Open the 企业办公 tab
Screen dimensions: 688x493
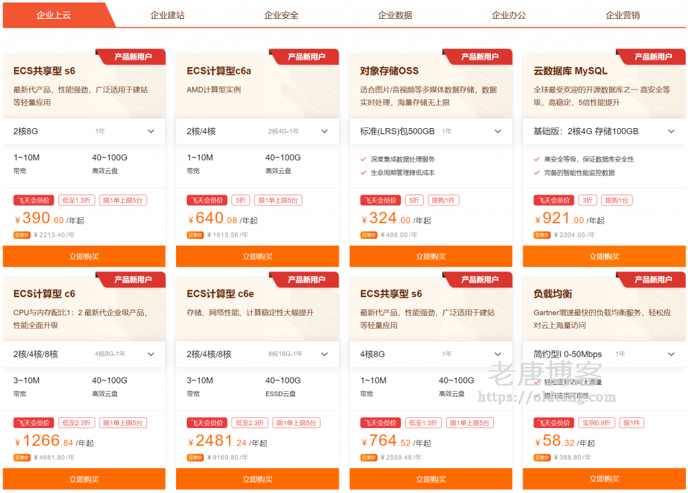(x=509, y=15)
